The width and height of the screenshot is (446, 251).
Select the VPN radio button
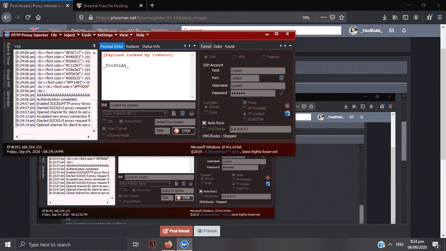tap(235, 57)
